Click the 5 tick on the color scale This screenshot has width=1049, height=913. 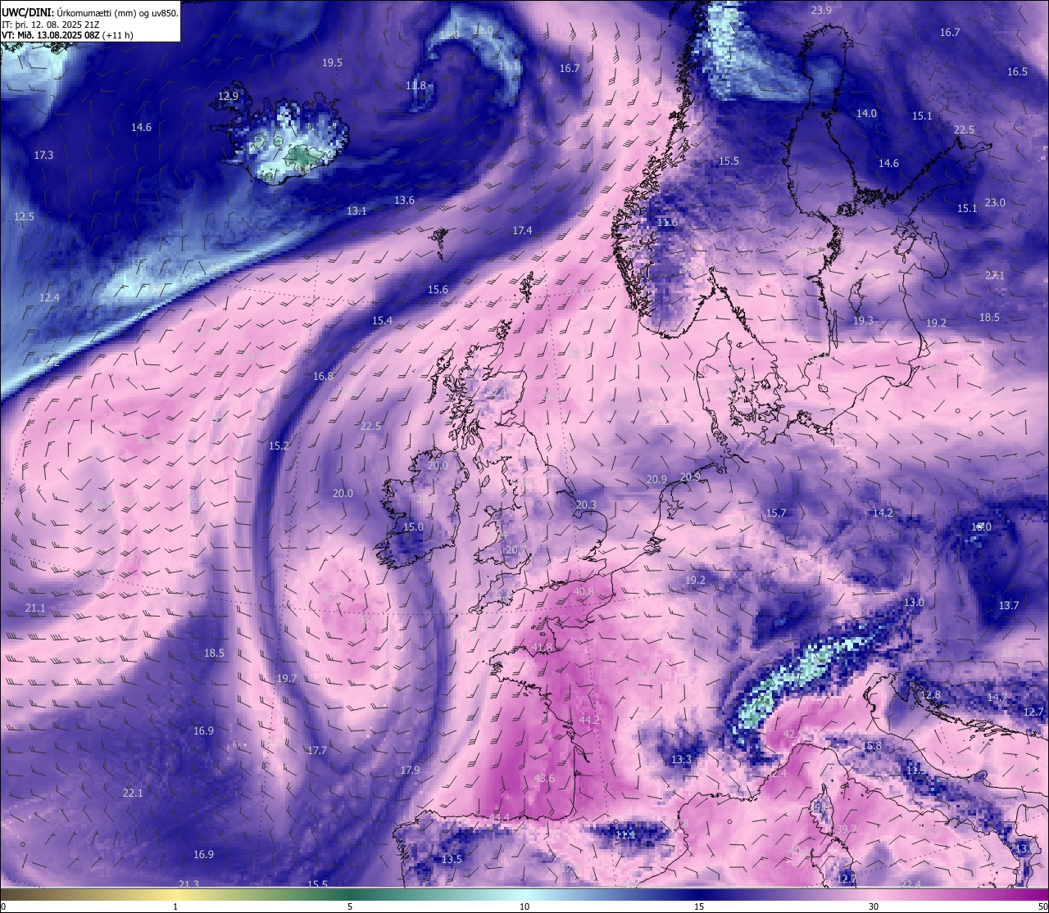350,906
